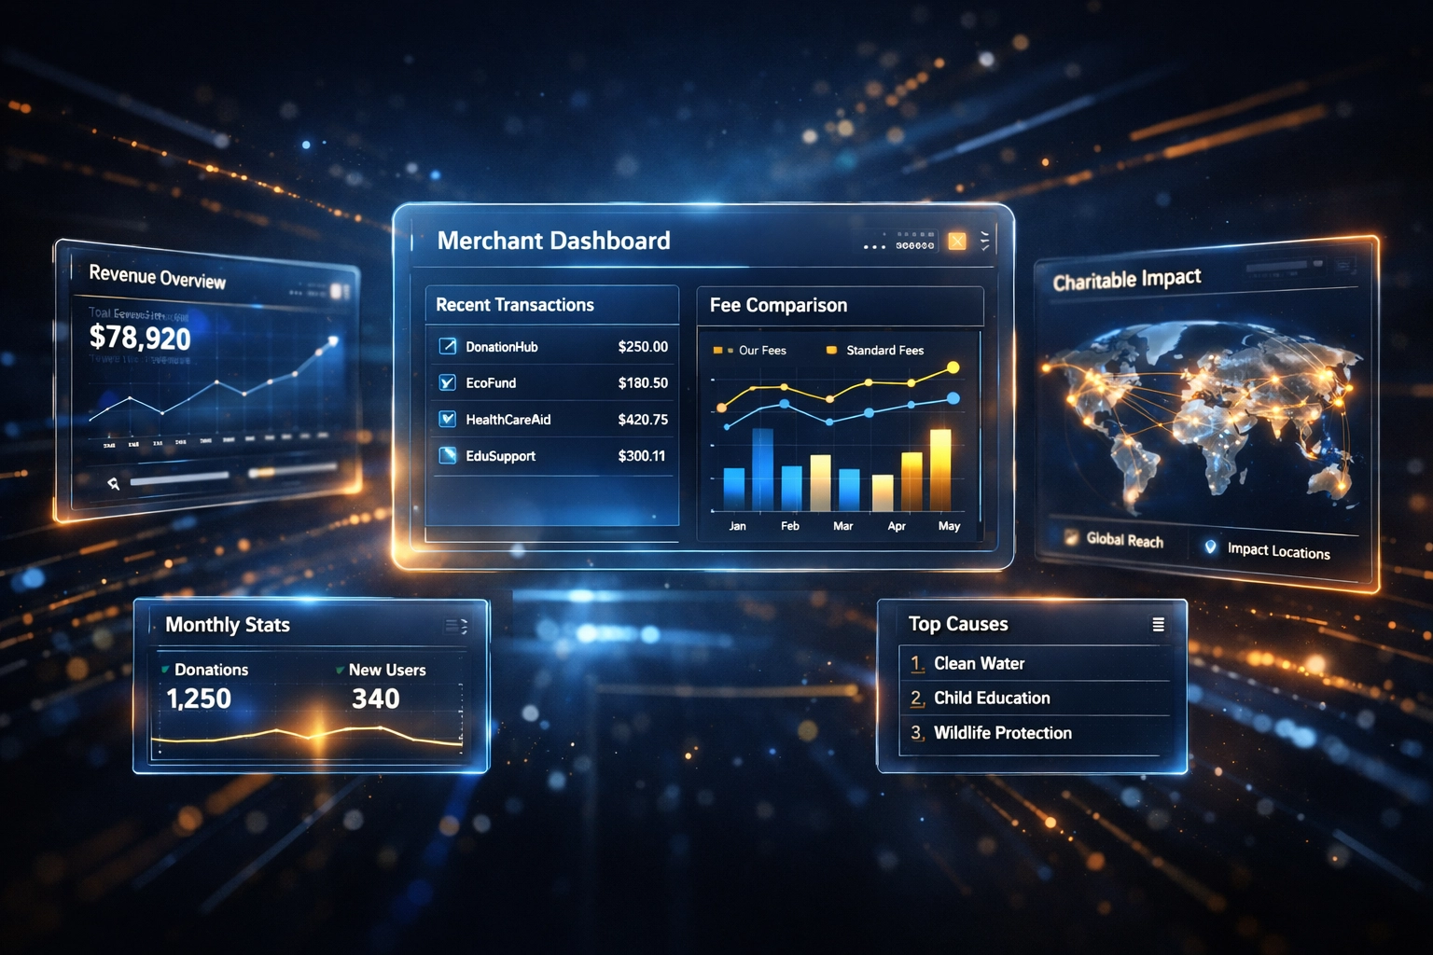The image size is (1433, 955).
Task: Select the Clean Water cause
Action: (x=979, y=663)
